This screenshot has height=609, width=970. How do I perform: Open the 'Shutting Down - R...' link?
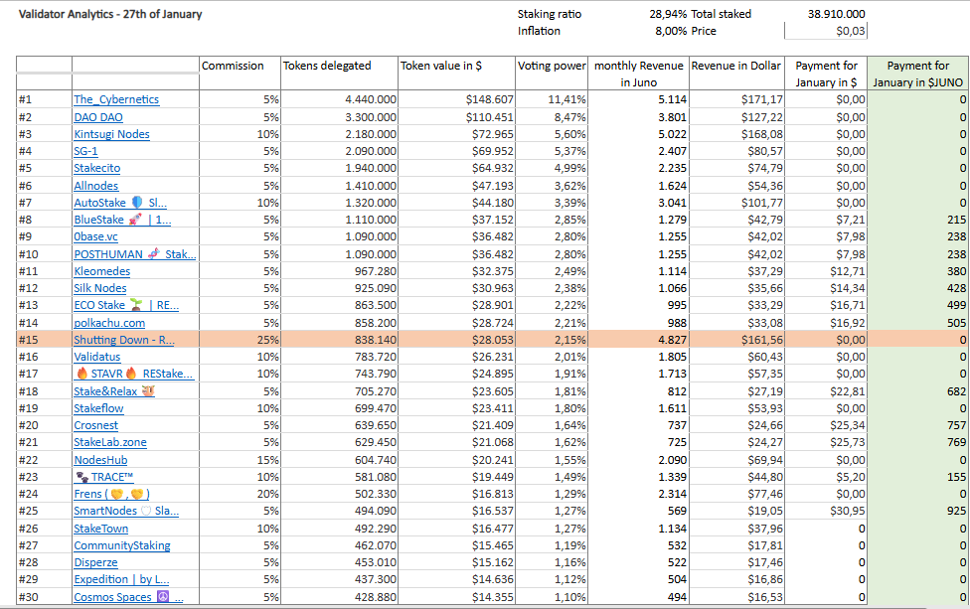pyautogui.click(x=123, y=340)
